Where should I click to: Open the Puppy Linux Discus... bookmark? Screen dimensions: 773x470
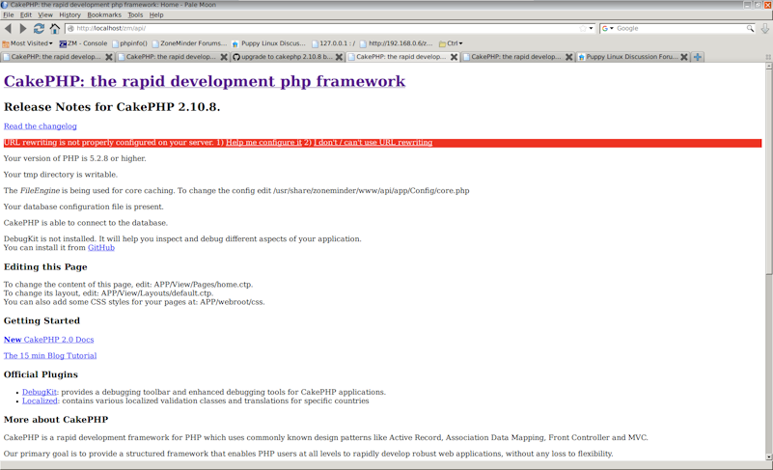(268, 43)
